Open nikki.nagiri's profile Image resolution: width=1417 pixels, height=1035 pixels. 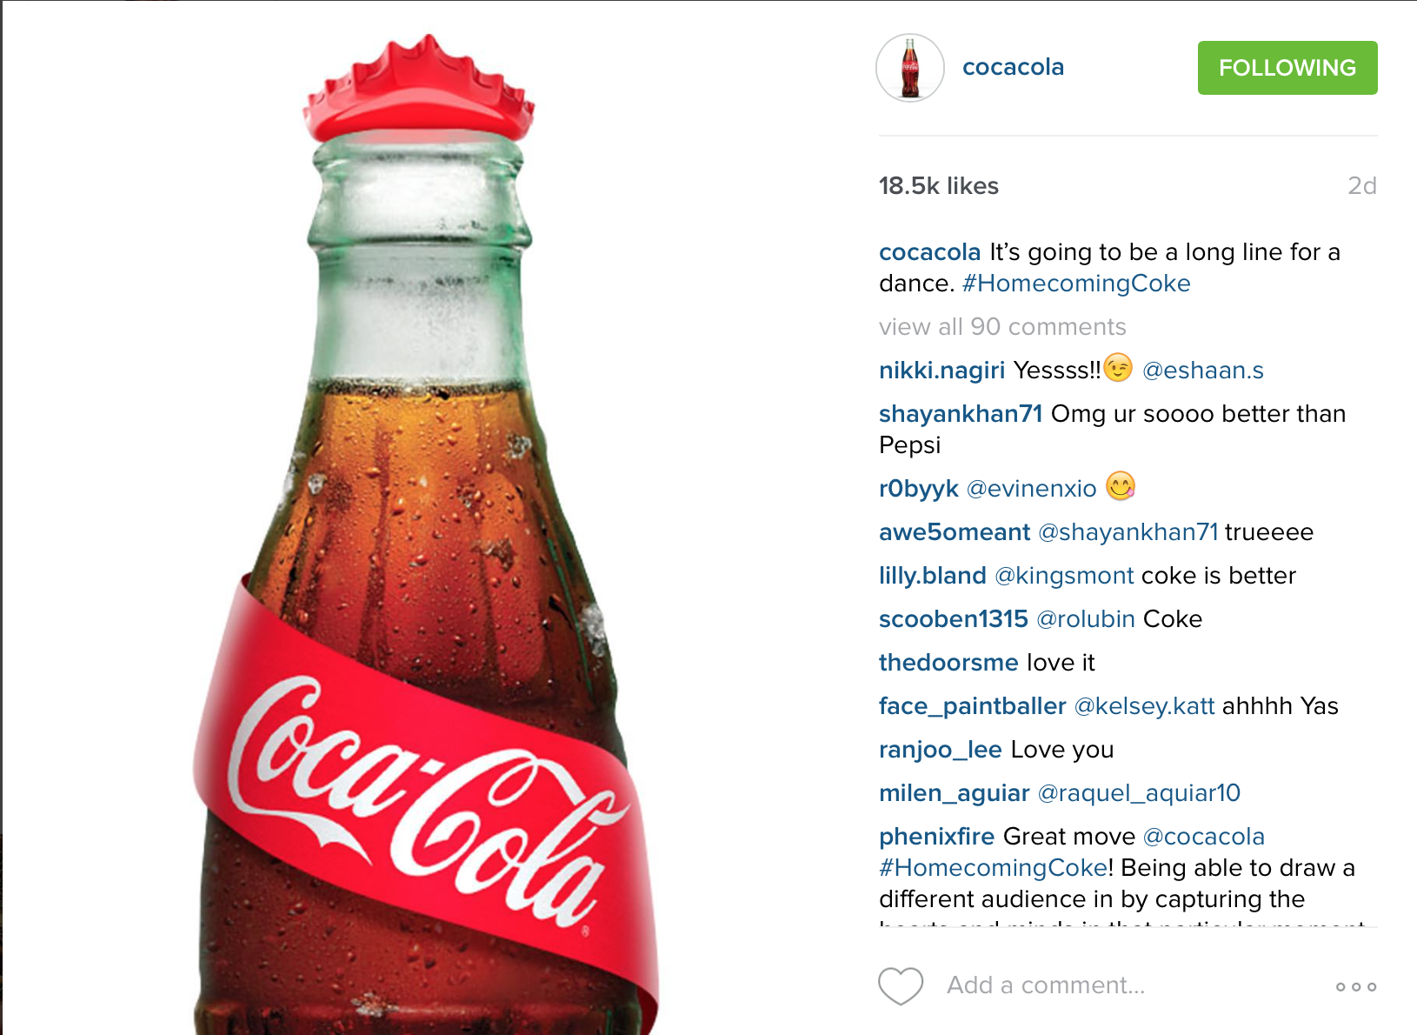[x=941, y=371]
